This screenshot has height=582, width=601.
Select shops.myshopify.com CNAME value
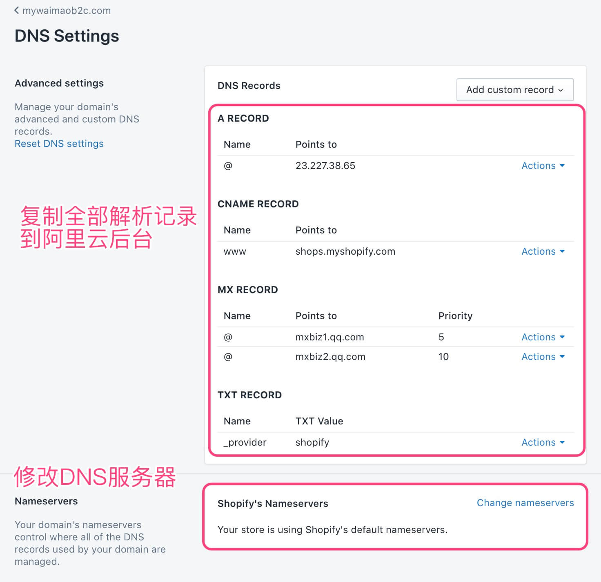[345, 251]
